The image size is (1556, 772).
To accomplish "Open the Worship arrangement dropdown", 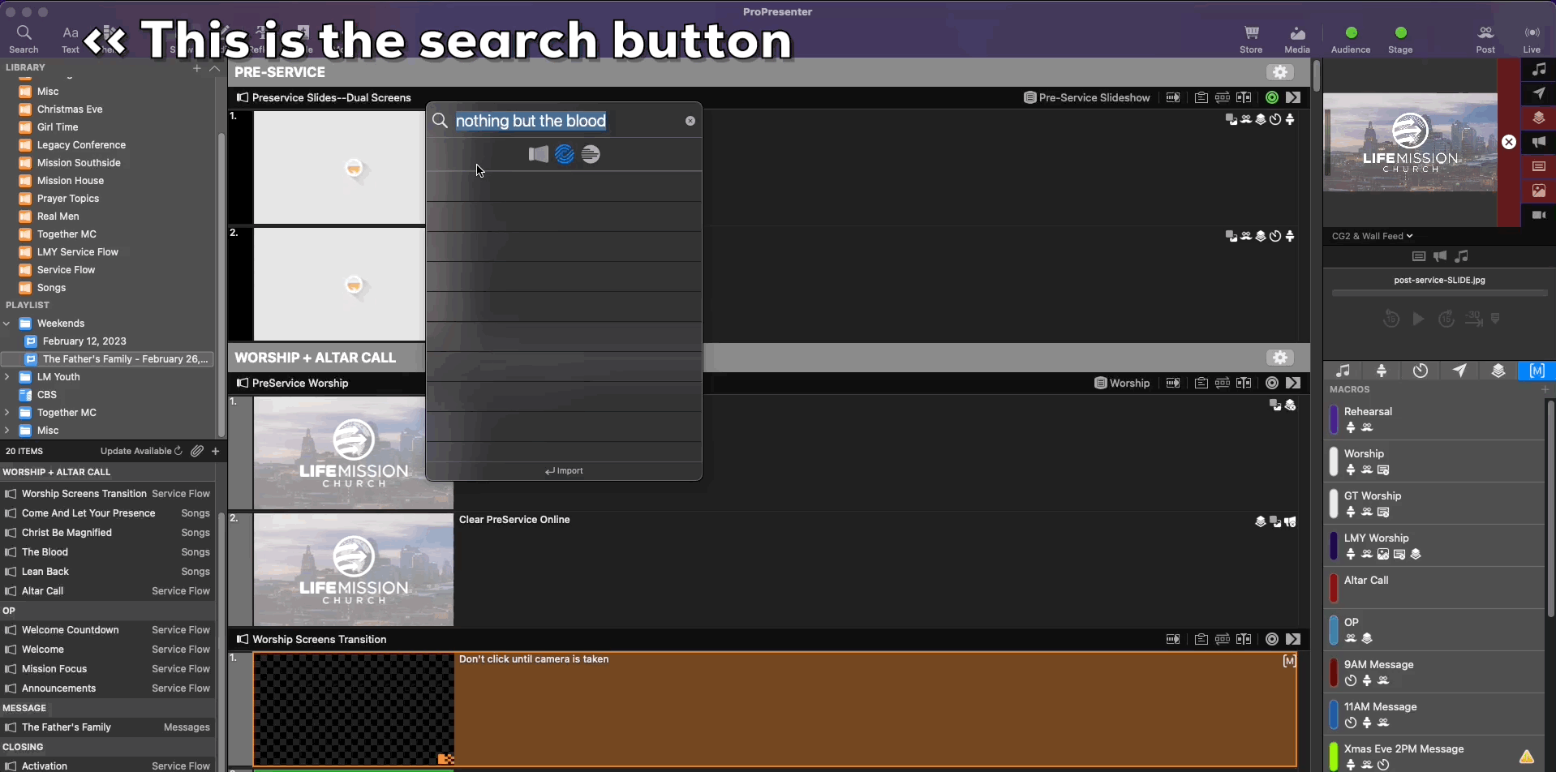I will pyautogui.click(x=1122, y=384).
